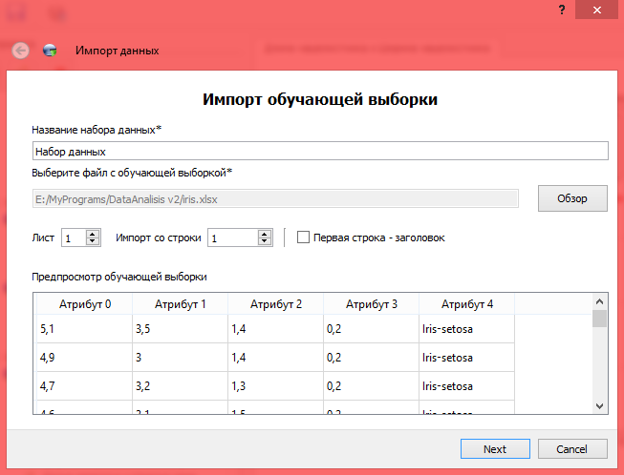
Task: Click cell with value 1,3
Action: click(x=276, y=386)
